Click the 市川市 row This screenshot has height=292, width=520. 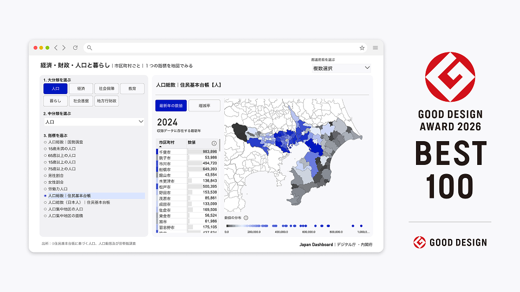coord(187,163)
